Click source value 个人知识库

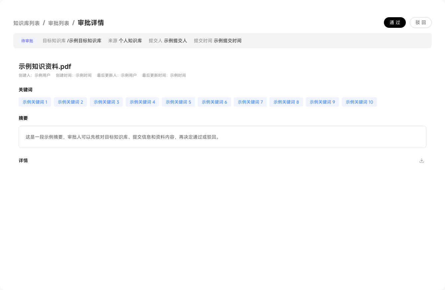[x=131, y=41]
